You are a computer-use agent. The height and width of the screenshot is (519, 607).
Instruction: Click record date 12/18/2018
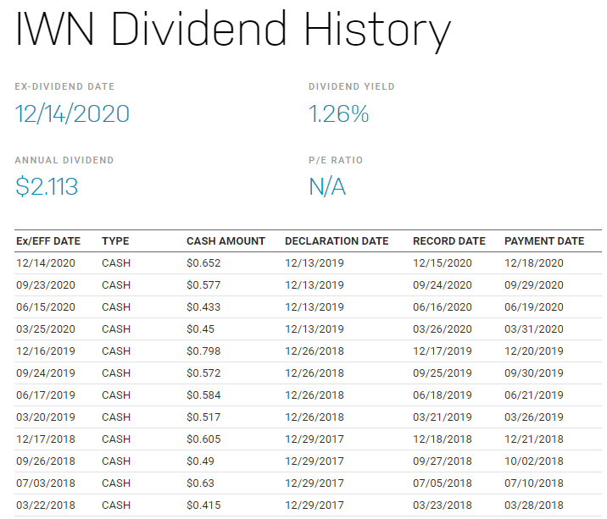tap(443, 439)
